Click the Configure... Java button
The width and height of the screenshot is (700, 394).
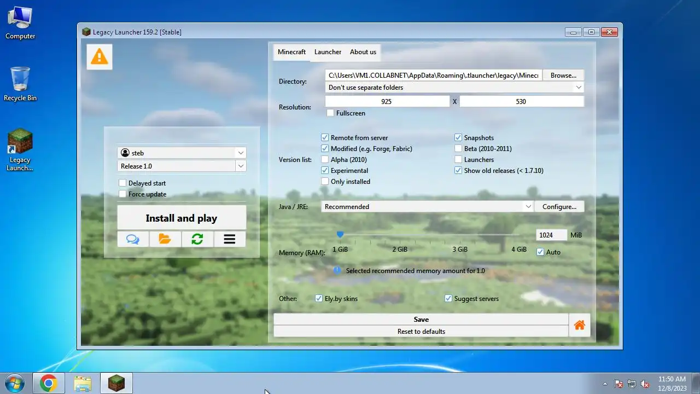(559, 207)
